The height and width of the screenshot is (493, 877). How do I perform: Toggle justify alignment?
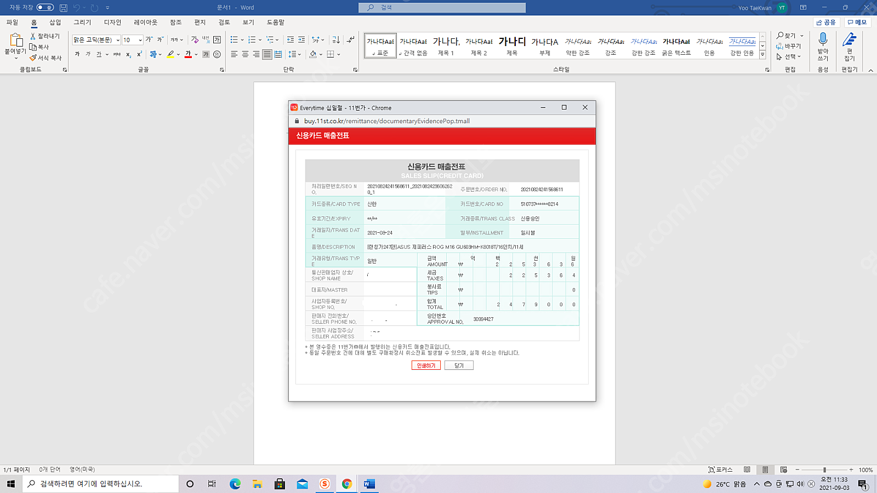click(x=267, y=54)
